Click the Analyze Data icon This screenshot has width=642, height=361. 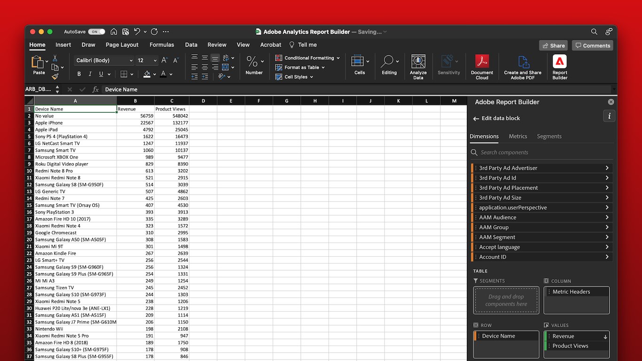(418, 67)
